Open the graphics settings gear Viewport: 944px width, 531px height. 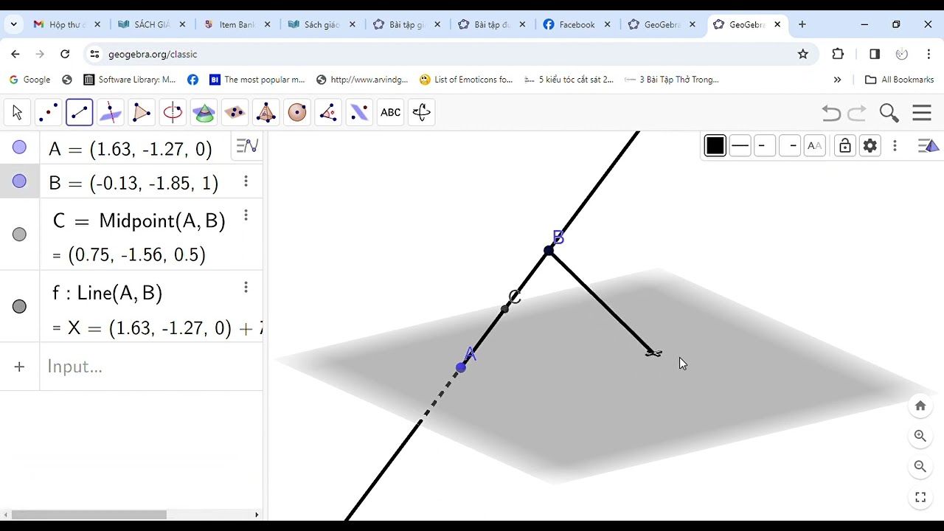pyautogui.click(x=870, y=145)
